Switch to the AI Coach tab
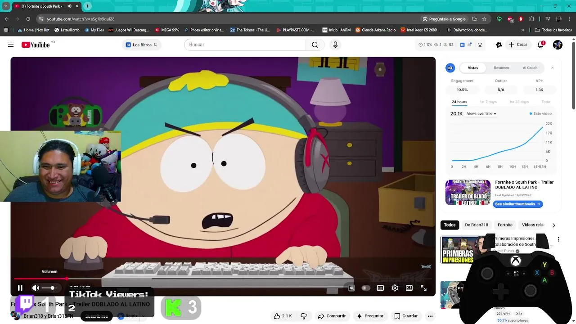This screenshot has height=324, width=576. (x=530, y=68)
